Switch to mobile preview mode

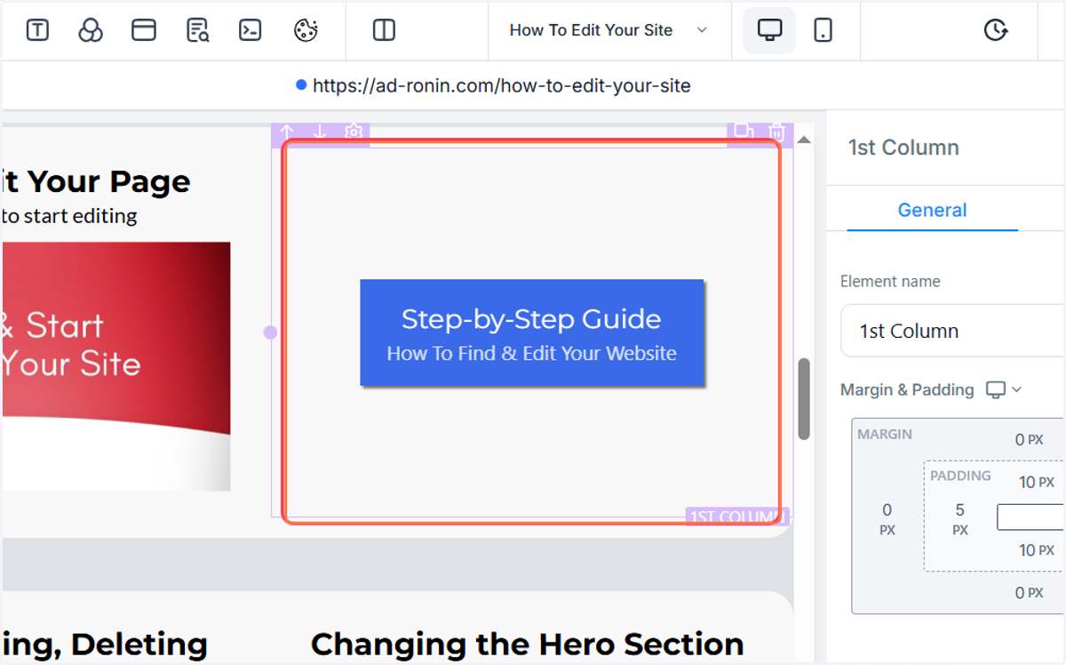click(823, 30)
